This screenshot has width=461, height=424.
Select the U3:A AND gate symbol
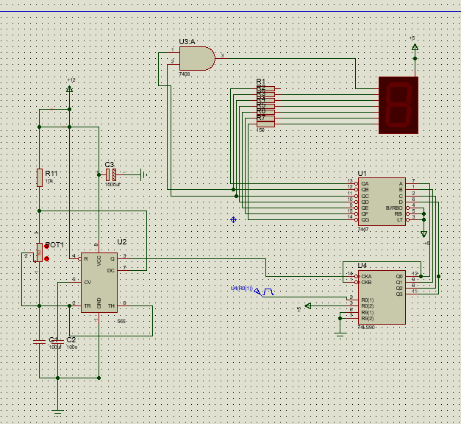pyautogui.click(x=197, y=58)
